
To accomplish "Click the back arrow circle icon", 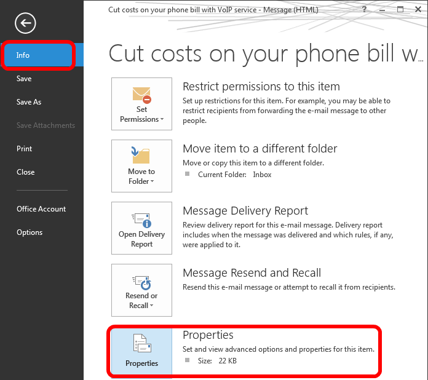I will point(25,23).
